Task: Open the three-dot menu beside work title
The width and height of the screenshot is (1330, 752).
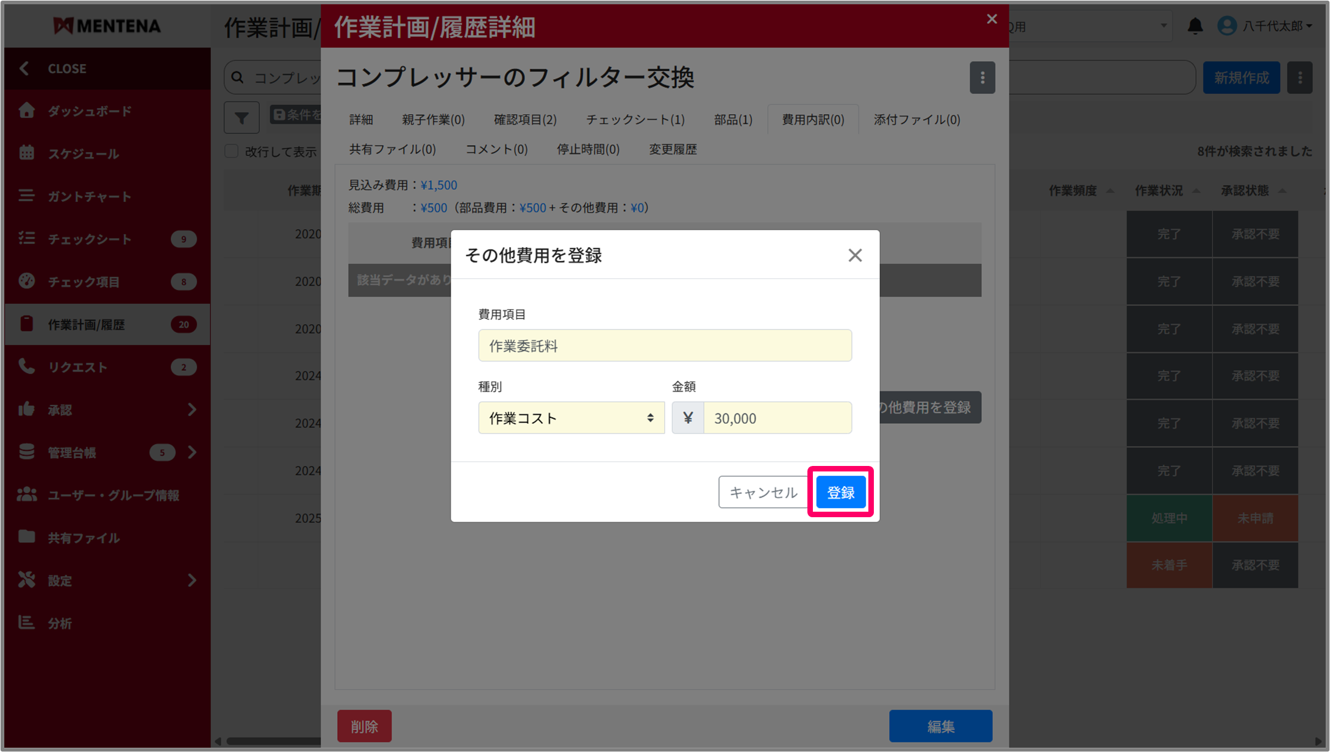Action: coord(982,77)
